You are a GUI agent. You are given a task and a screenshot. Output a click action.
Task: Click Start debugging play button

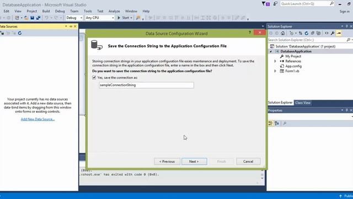119,18
